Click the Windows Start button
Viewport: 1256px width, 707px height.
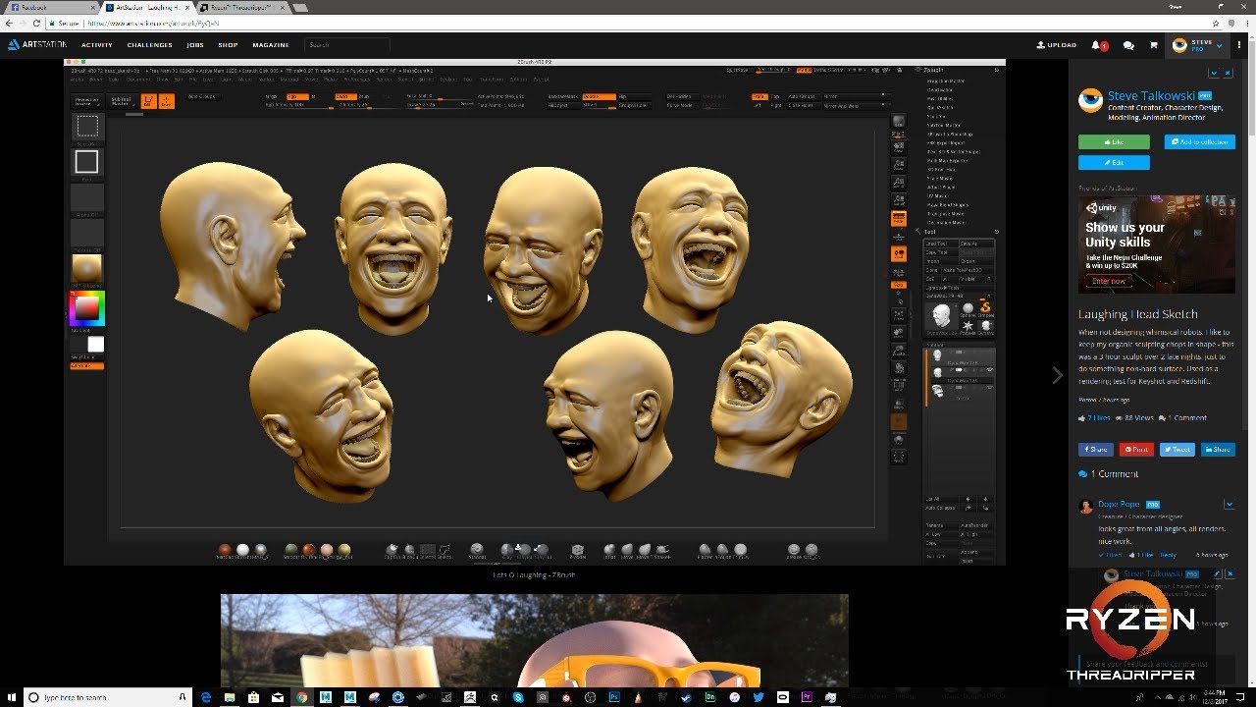coord(9,697)
